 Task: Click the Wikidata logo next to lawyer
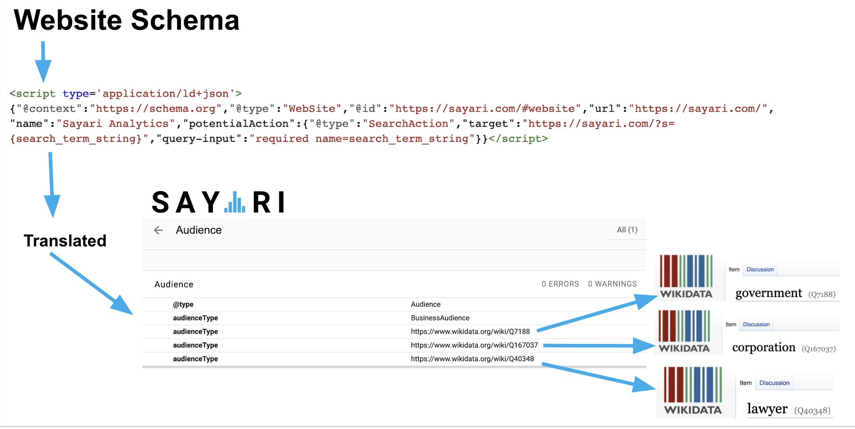[693, 391]
